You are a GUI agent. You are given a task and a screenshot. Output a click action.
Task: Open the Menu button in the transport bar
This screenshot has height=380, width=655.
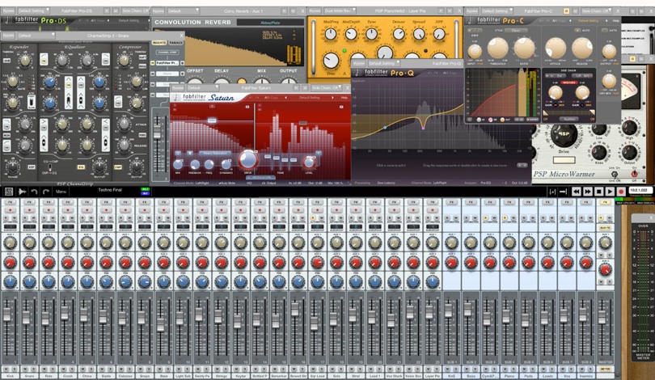pos(61,192)
